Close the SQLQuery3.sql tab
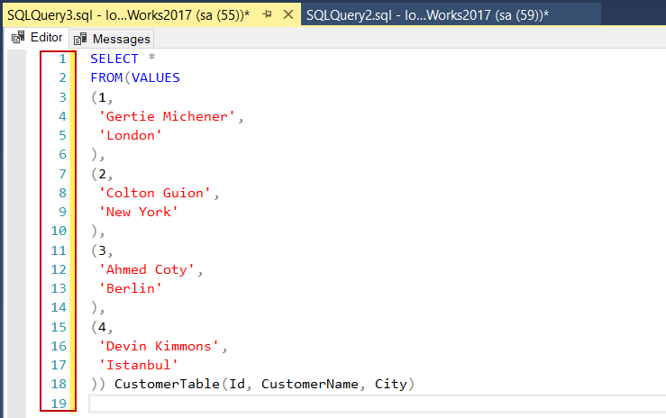This screenshot has width=666, height=418. pyautogui.click(x=288, y=14)
